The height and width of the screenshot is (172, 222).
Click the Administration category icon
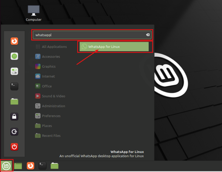(38, 106)
